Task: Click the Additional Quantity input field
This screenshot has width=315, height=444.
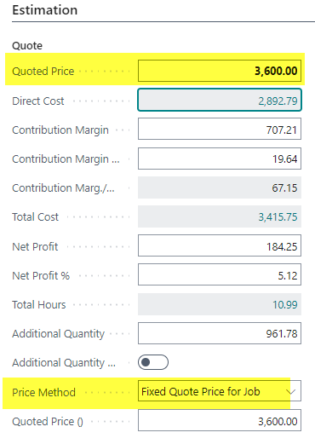Action: point(220,333)
